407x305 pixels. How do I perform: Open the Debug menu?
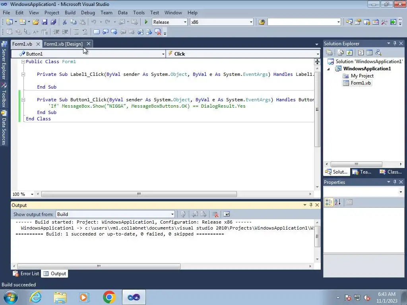(88, 12)
